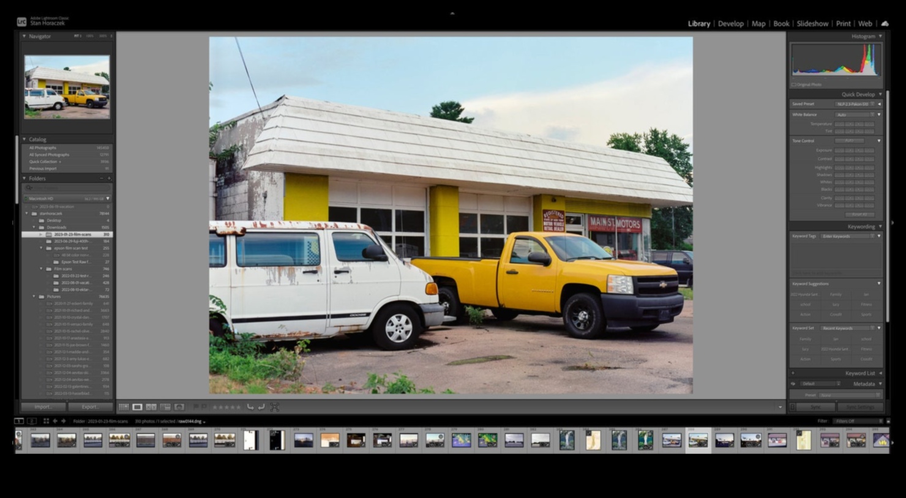
Task: Open the Slideshow module
Action: [x=812, y=23]
